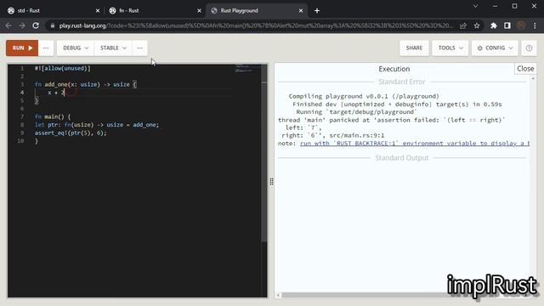Go back in browser history
This screenshot has width=544, height=306.
8,25
